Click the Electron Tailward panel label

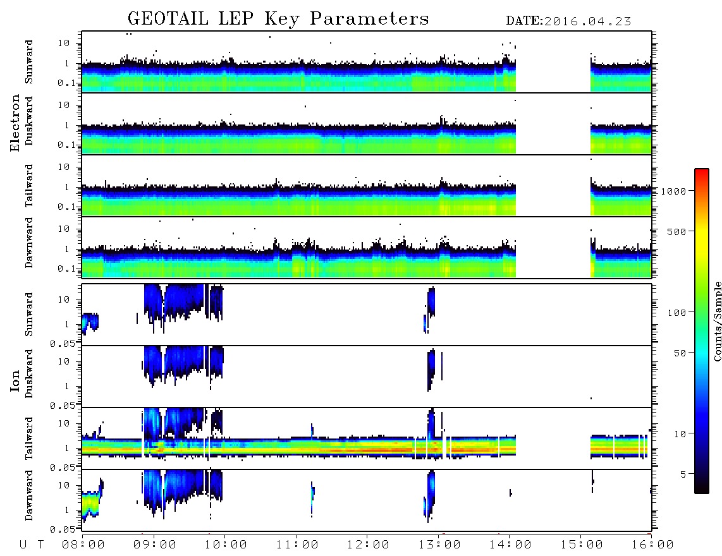(x=29, y=186)
